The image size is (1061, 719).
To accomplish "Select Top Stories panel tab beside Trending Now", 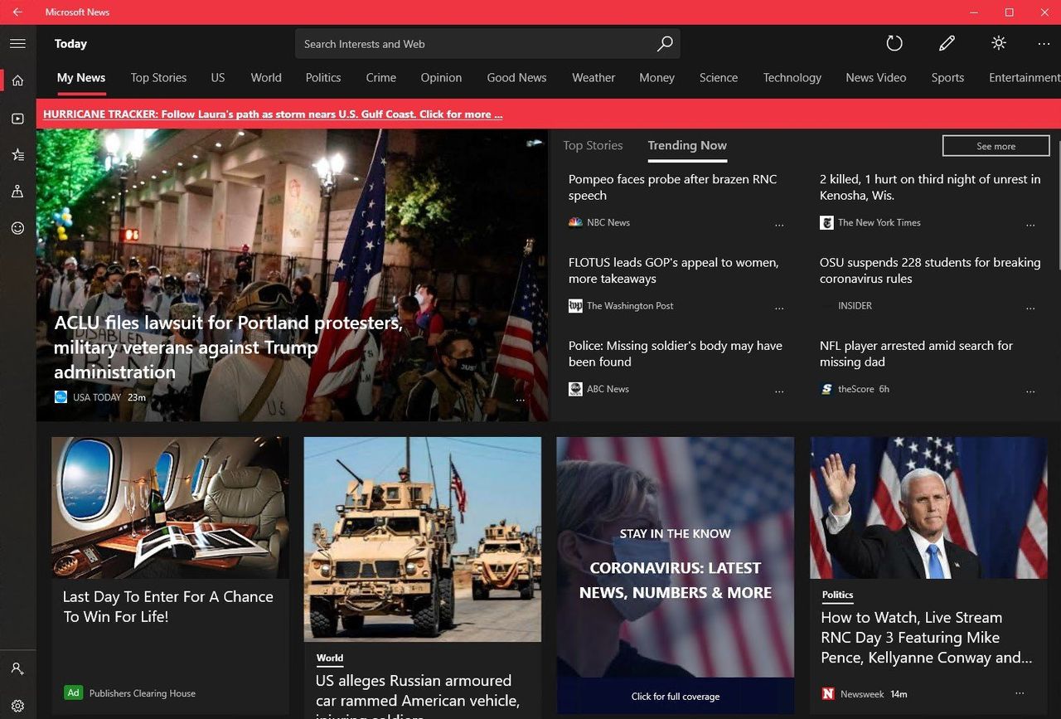I will click(593, 145).
